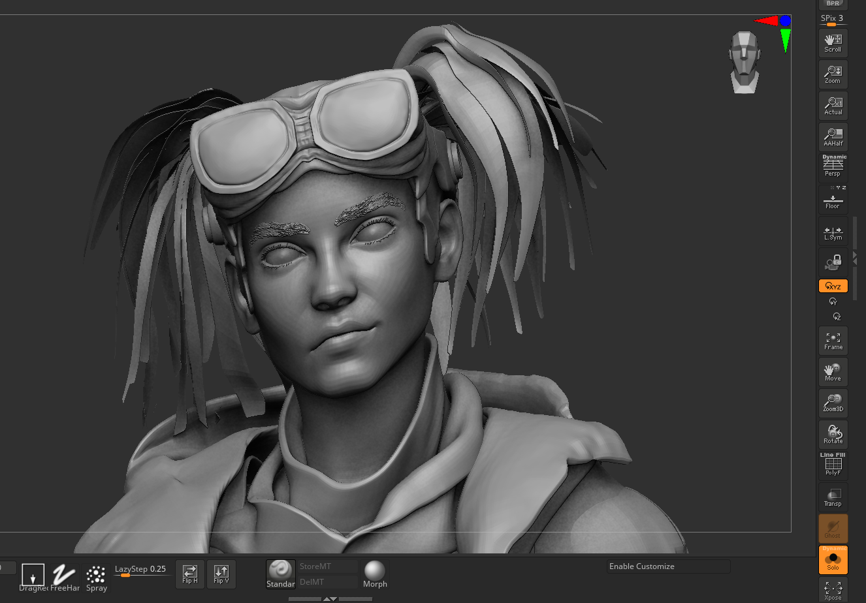This screenshot has height=603, width=866.
Task: Set canvas to Actual size
Action: click(833, 105)
